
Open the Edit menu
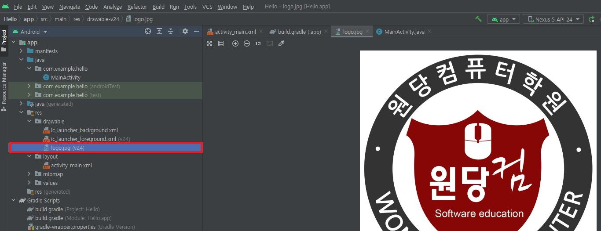point(32,7)
